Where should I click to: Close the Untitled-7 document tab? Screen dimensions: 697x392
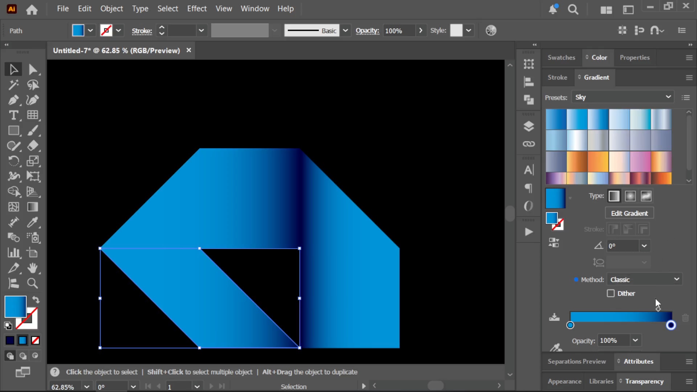coord(189,50)
